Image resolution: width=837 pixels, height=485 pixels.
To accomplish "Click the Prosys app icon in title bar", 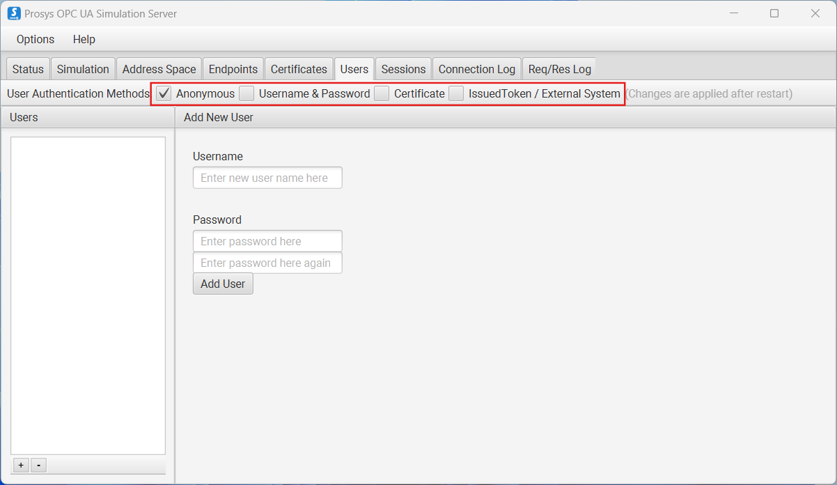I will 14,13.
